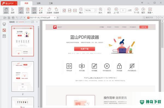Click the enlarge thumbnails icon
Image resolution: width=164 pixels, height=108 pixels.
pos(33,22)
